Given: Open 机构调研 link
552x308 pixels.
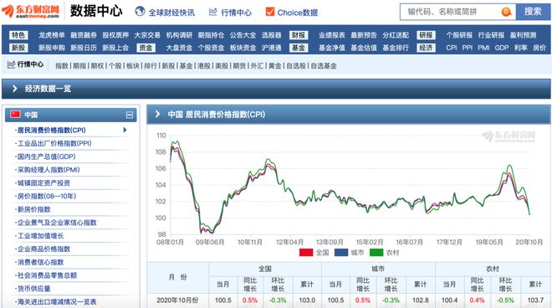Looking at the screenshot, I should [x=179, y=35].
